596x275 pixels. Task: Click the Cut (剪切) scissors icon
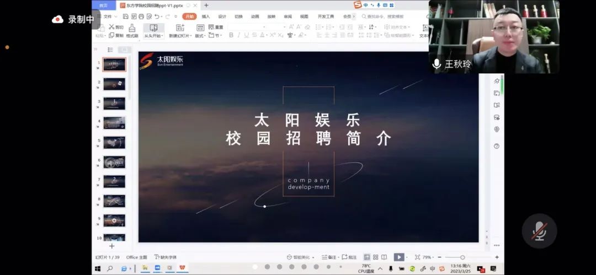coord(111,27)
